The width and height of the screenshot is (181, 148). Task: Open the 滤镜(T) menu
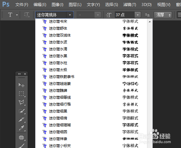pos(130,5)
